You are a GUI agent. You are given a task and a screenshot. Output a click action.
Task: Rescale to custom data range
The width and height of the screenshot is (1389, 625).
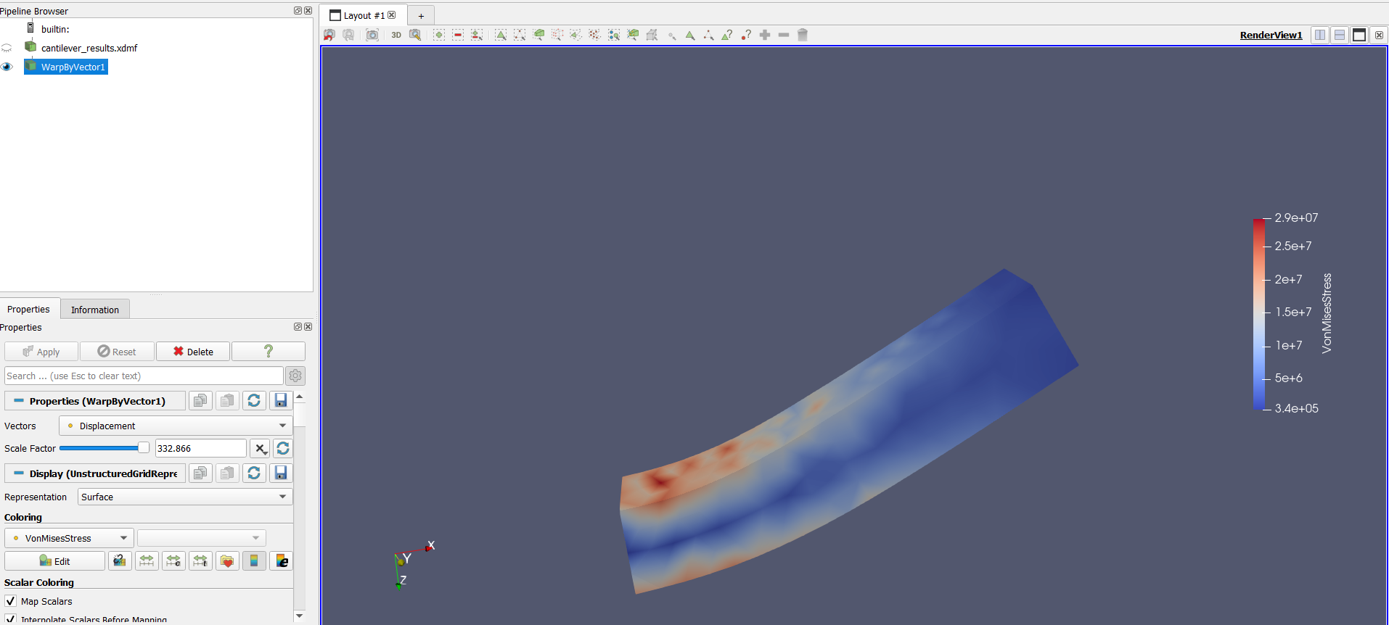[173, 560]
